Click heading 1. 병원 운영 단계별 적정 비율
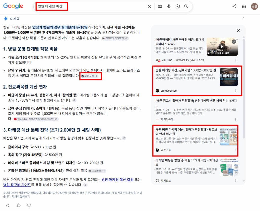The width and height of the screenshot is (260, 211). (30, 49)
